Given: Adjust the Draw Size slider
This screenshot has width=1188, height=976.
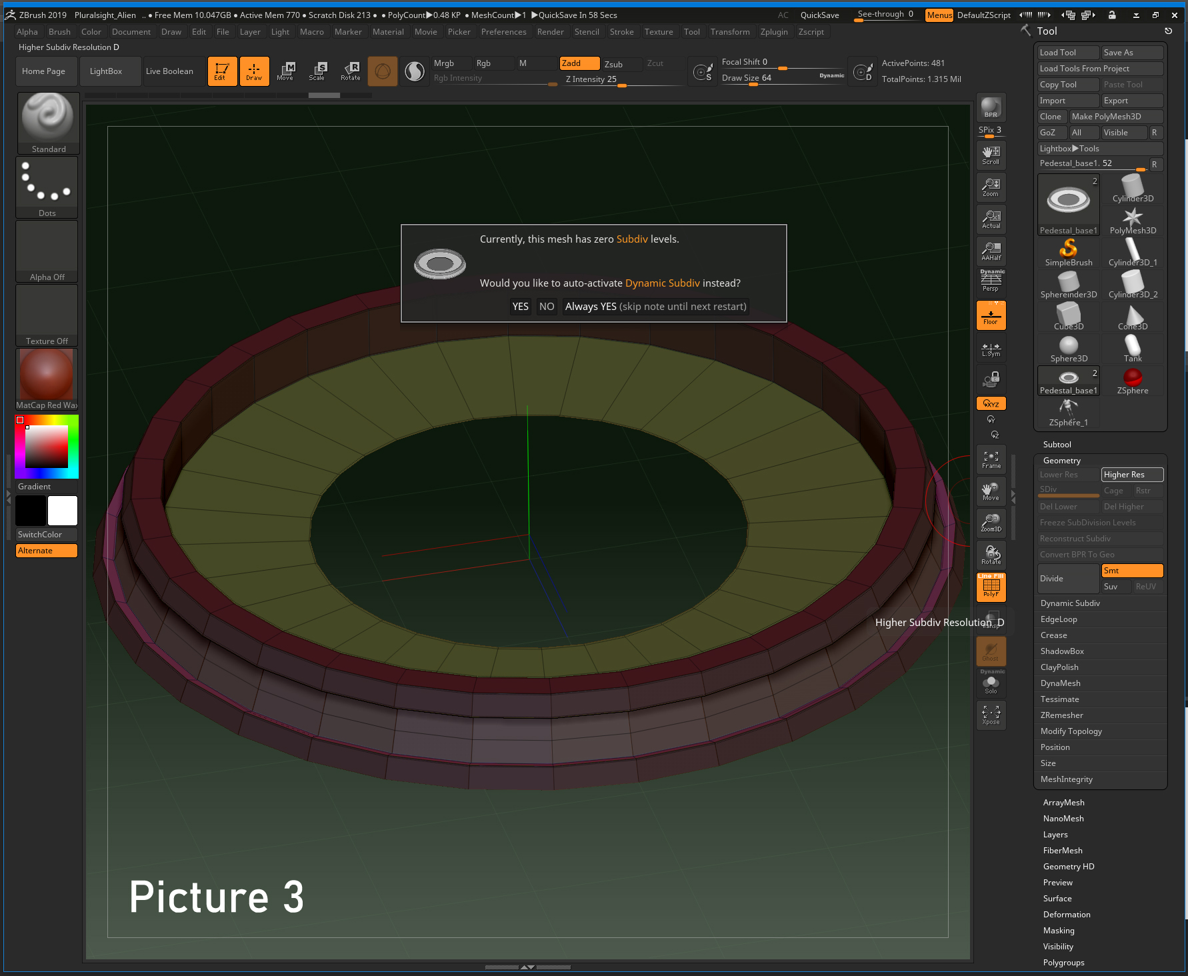Looking at the screenshot, I should [782, 78].
